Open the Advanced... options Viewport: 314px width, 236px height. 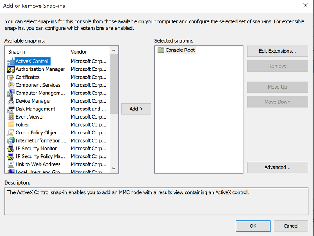click(x=277, y=167)
